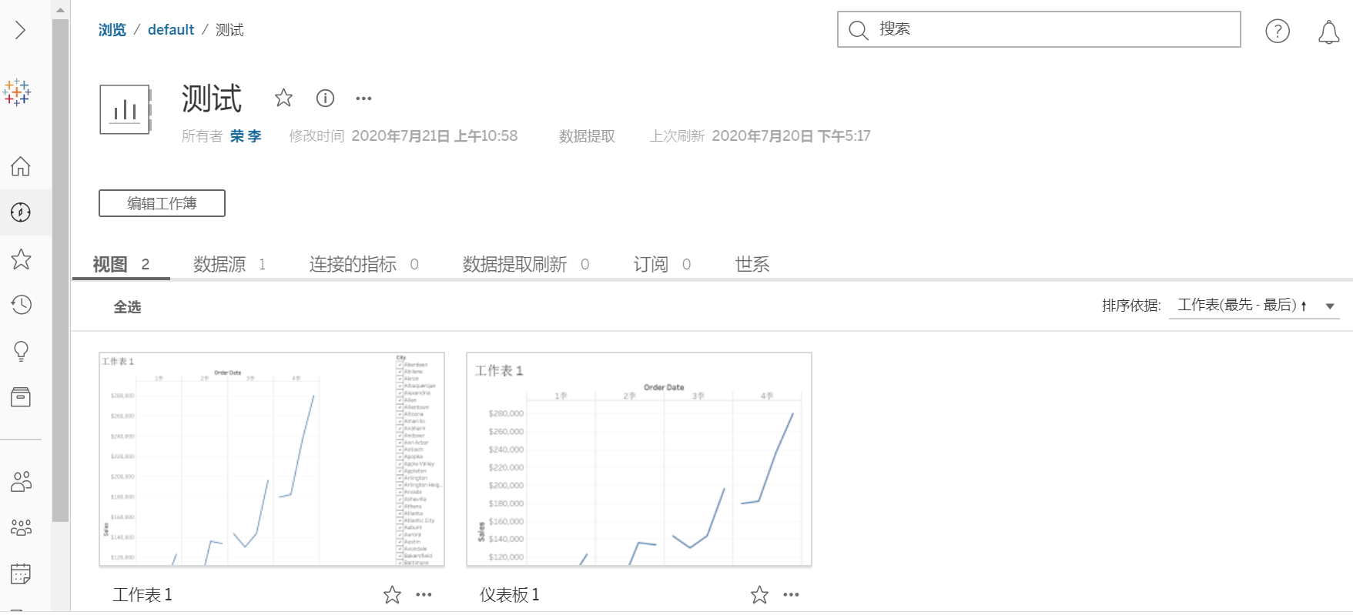Click the 工作表 1 view title

coord(142,594)
